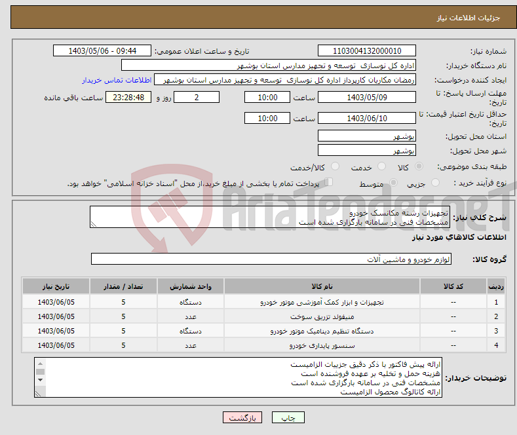Screen dimensions: 517x435
Task: Click the buyer notes scrollbar thumb
Action: 40,371
